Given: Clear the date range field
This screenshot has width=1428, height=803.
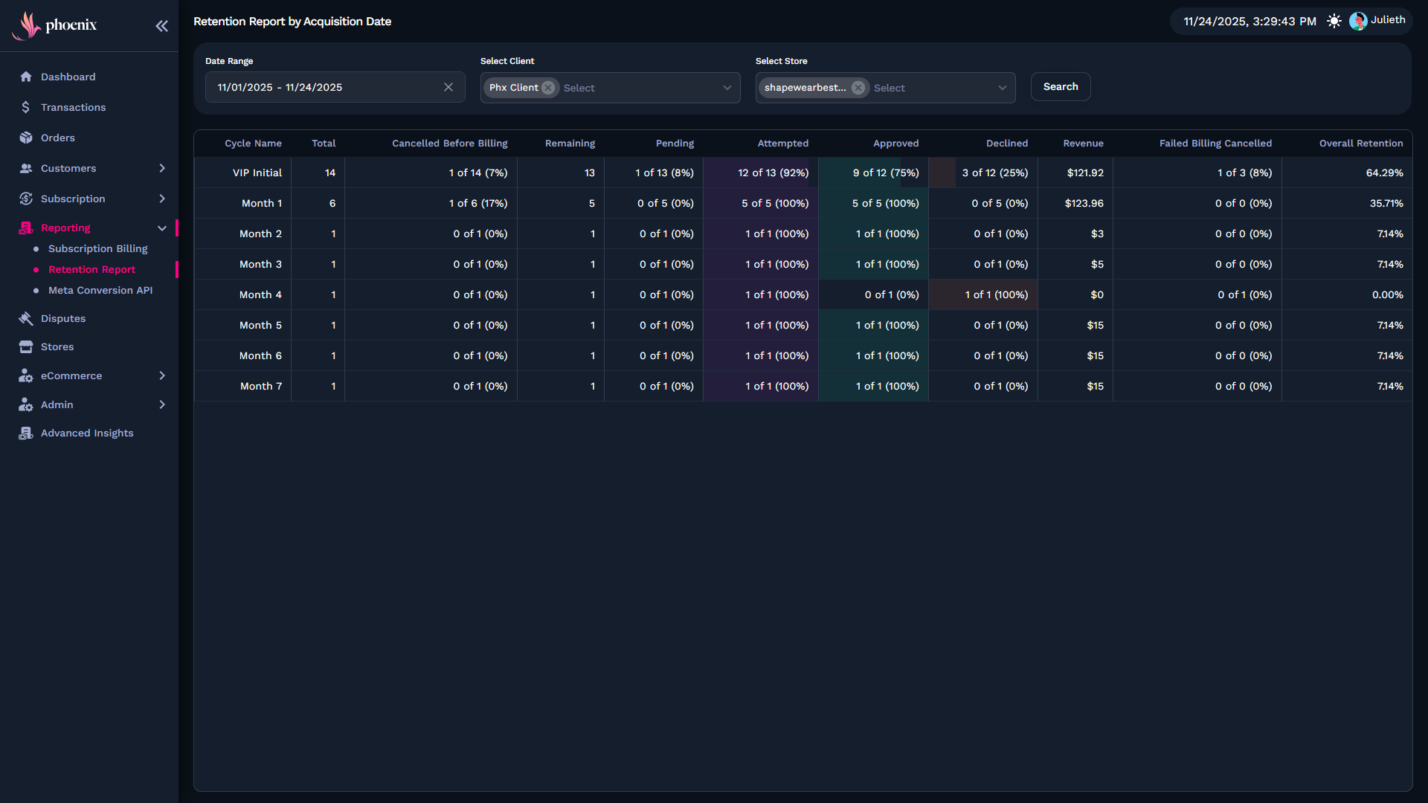Looking at the screenshot, I should point(448,87).
